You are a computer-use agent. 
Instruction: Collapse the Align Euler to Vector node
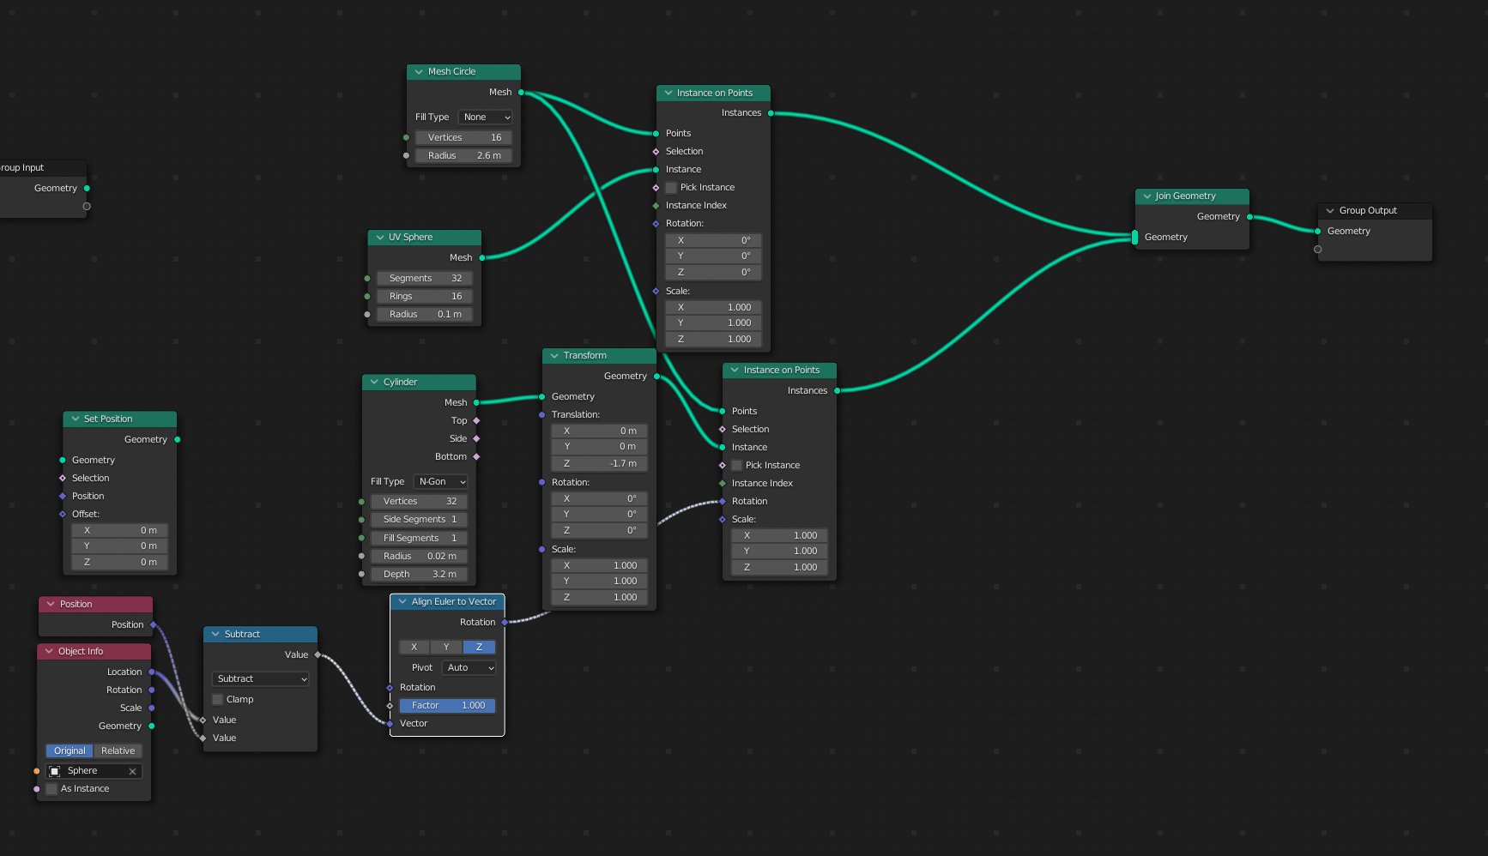[x=402, y=602]
